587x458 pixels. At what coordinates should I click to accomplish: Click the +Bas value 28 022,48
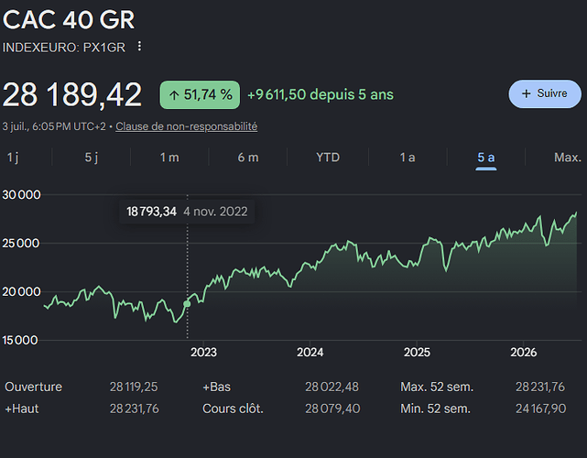pyautogui.click(x=332, y=387)
